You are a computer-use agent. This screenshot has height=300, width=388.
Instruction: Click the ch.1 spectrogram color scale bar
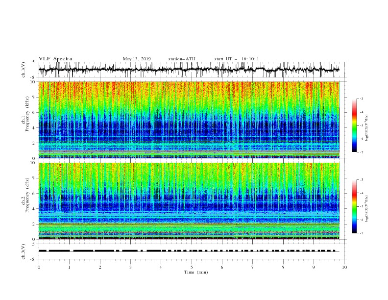[x=354, y=125]
